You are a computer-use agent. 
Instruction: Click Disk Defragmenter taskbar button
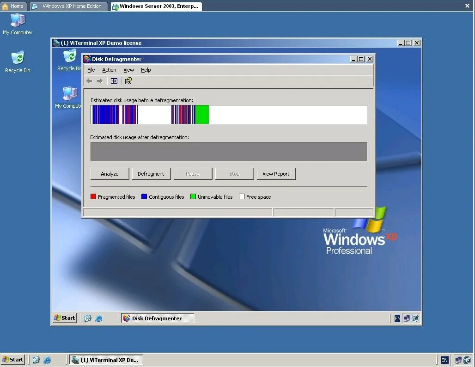pyautogui.click(x=158, y=318)
